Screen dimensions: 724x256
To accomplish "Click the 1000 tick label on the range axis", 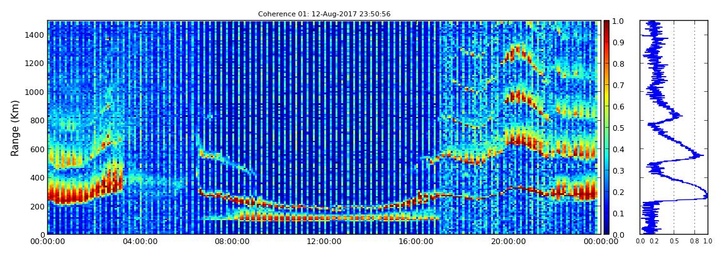I will pos(35,92).
